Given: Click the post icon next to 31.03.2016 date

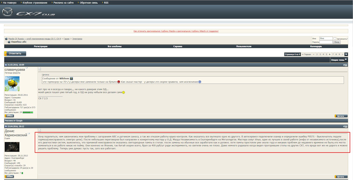Looking at the screenshot, I should tap(6, 65).
